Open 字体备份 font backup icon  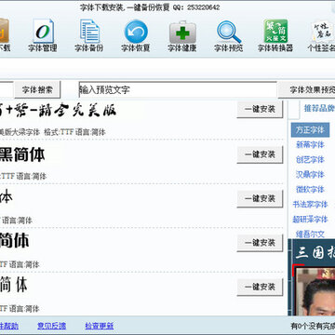coord(89,35)
